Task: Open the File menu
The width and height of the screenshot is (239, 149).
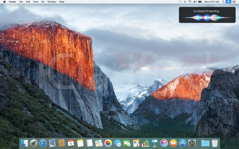Action: [x=21, y=2]
